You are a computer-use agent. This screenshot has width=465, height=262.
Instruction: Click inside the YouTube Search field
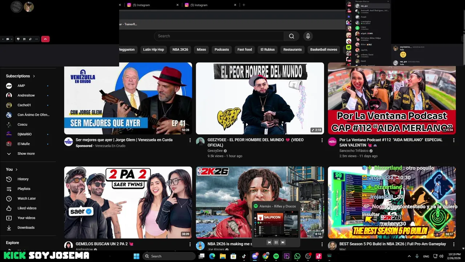tap(219, 36)
